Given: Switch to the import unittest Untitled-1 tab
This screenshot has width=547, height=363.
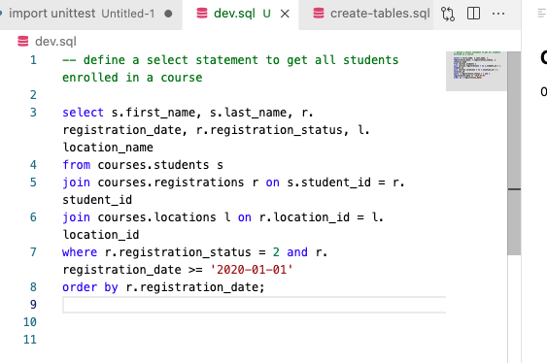Looking at the screenshot, I should click(90, 14).
